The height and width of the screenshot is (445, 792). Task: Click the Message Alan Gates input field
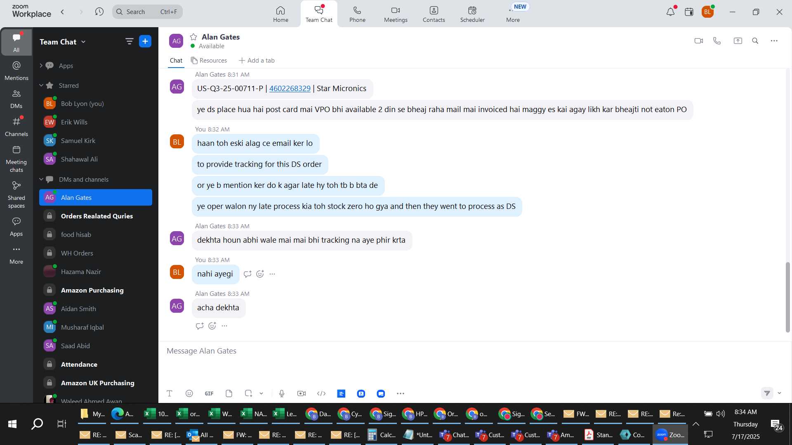[x=474, y=351]
